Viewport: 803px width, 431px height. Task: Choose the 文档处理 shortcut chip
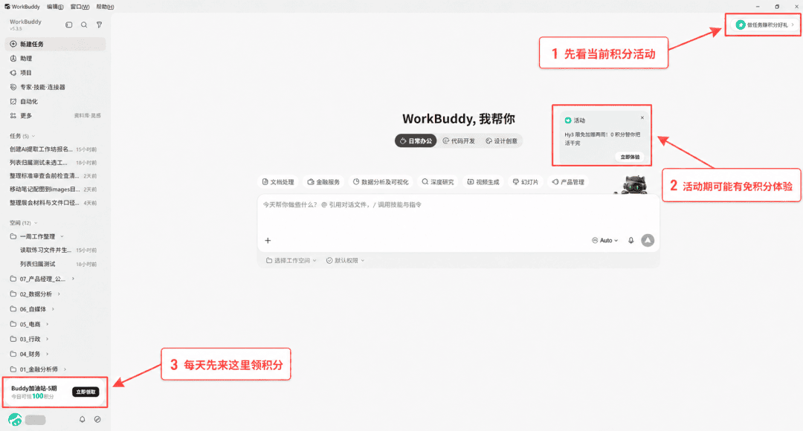point(278,182)
